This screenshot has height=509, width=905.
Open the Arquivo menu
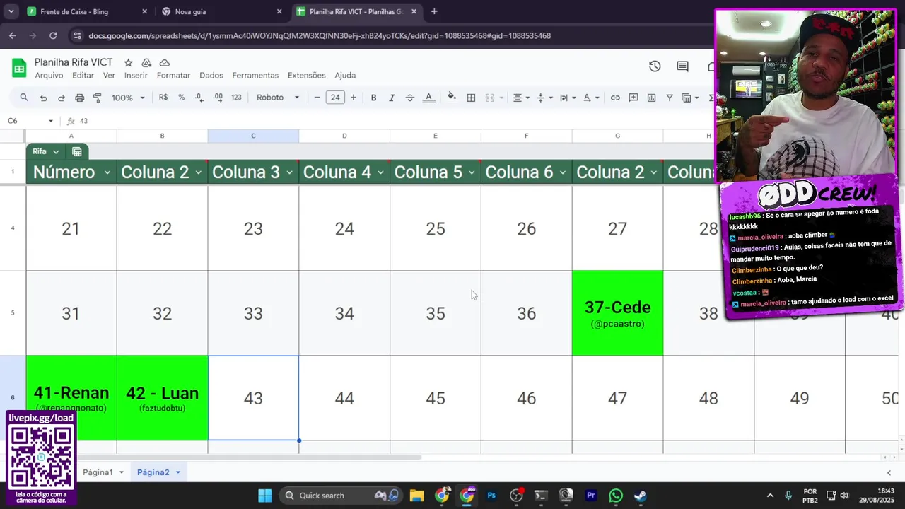[49, 75]
